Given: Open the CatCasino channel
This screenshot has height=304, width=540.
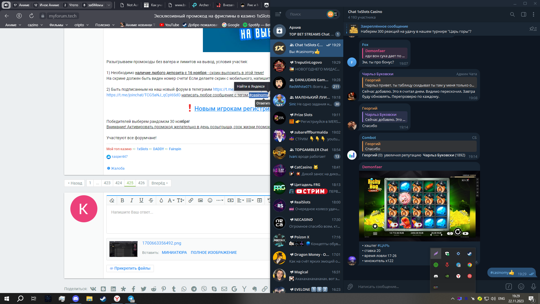Looking at the screenshot, I should coord(307,170).
